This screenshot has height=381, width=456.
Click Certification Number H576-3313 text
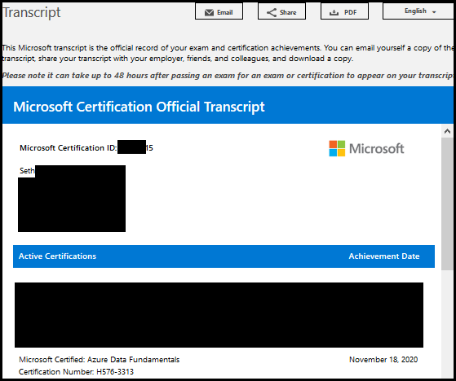(76, 372)
